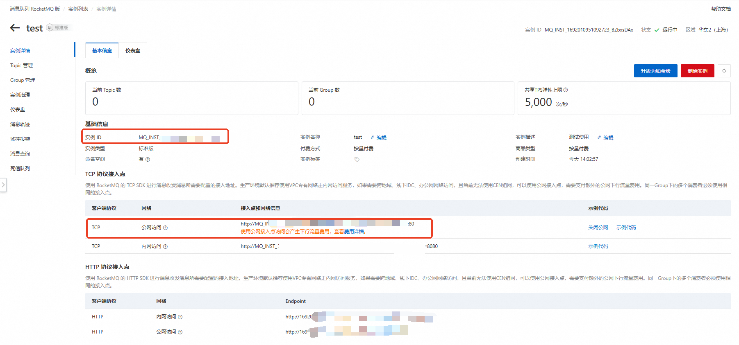The image size is (739, 345).
Task: Click the 实例 ID value under 基础信息
Action: (x=179, y=138)
